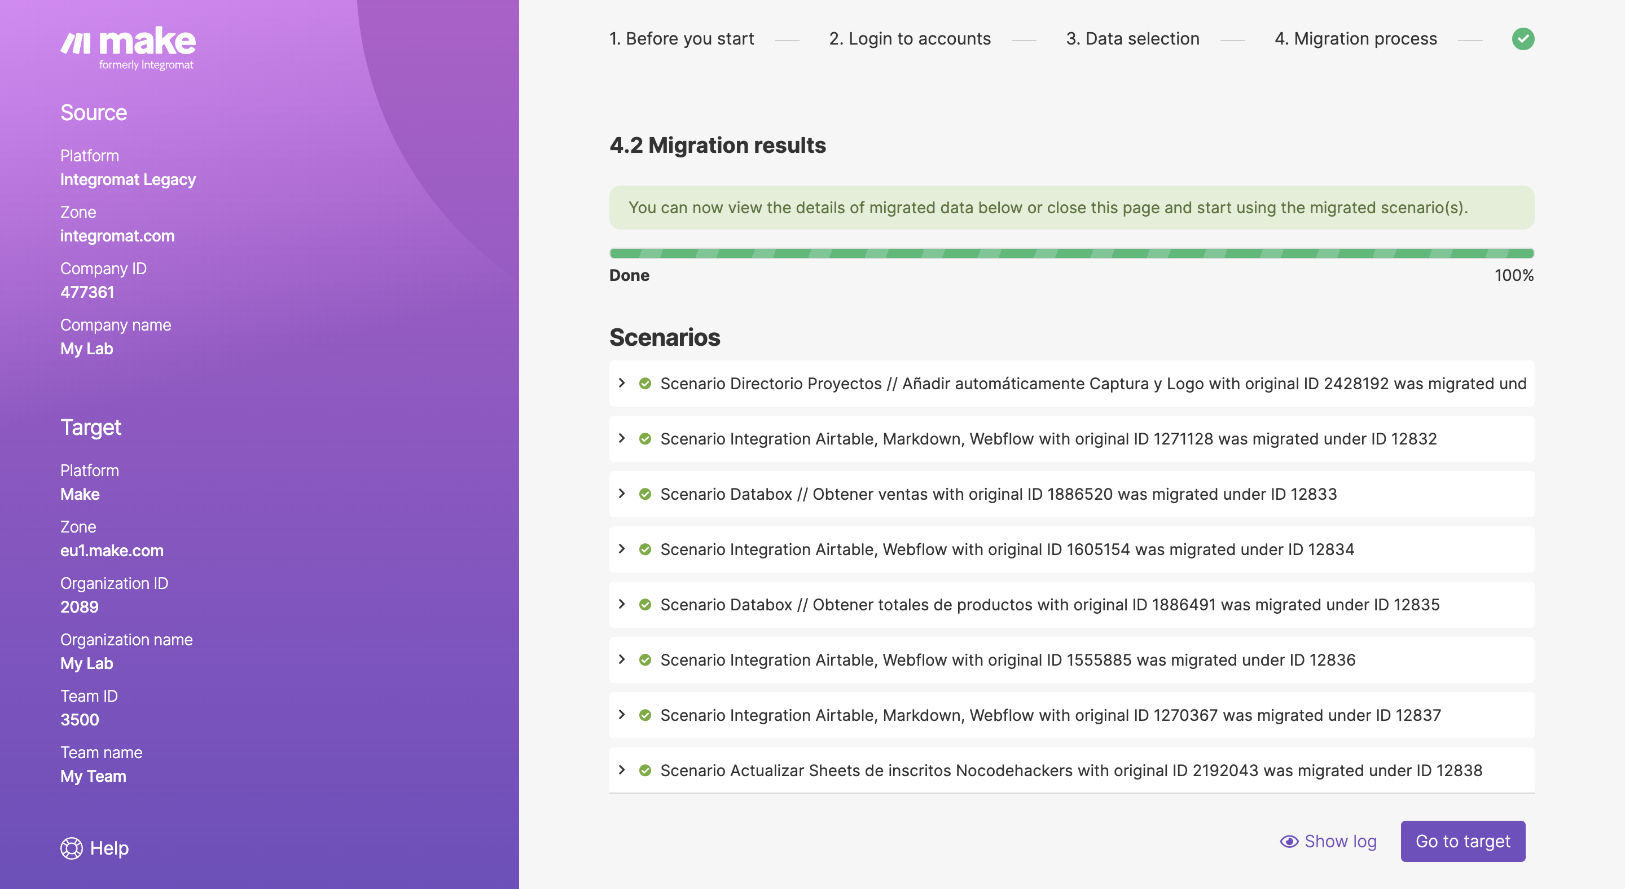
Task: Click the eye icon beside Show log
Action: pos(1289,842)
